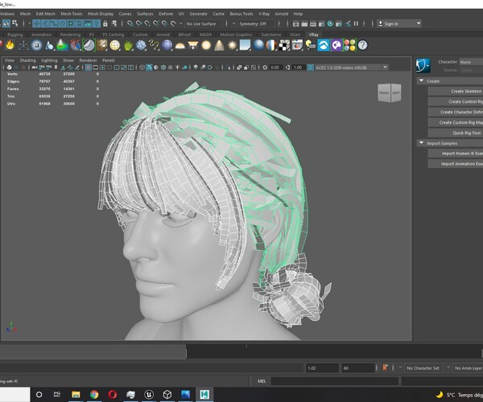
Task: Toggle isolate select in viewport toolbar
Action: tap(227, 68)
